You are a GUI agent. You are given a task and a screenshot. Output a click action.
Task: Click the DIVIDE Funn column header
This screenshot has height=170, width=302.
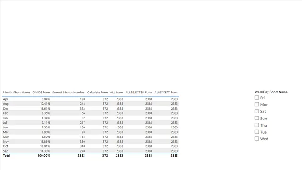pyautogui.click(x=41, y=93)
